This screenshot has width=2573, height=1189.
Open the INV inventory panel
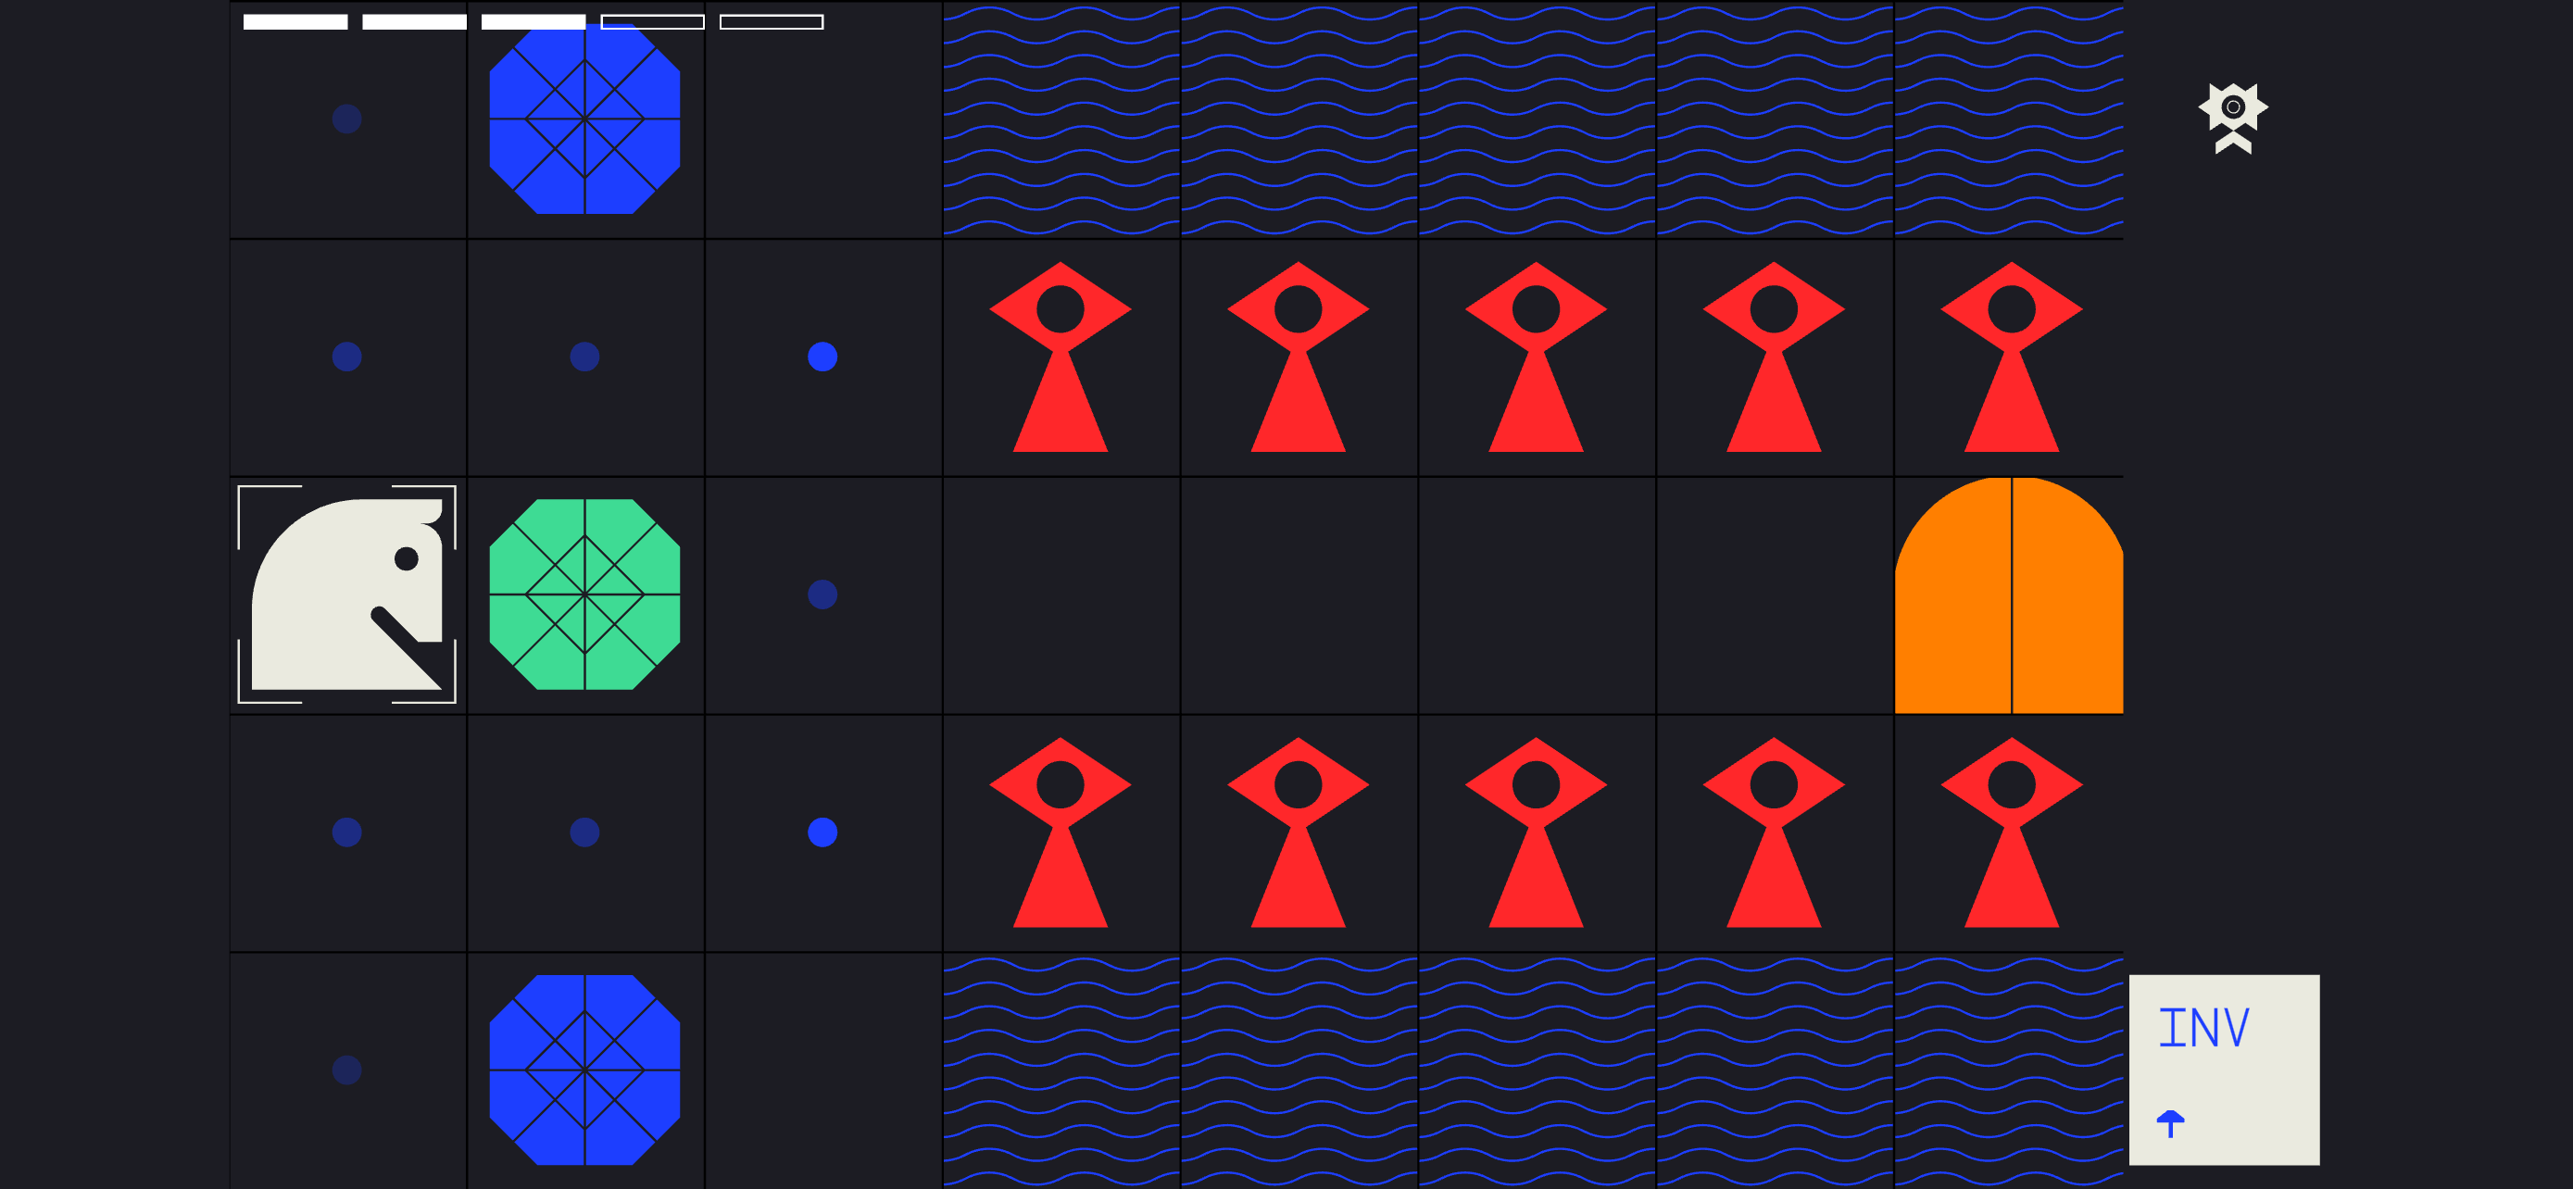tap(2224, 1070)
